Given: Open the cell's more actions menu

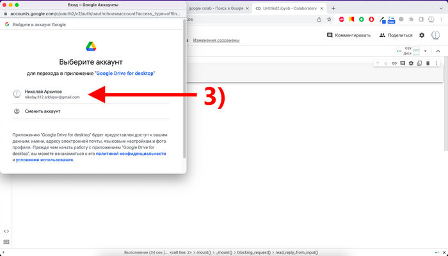Looking at the screenshot, I should coord(436,63).
